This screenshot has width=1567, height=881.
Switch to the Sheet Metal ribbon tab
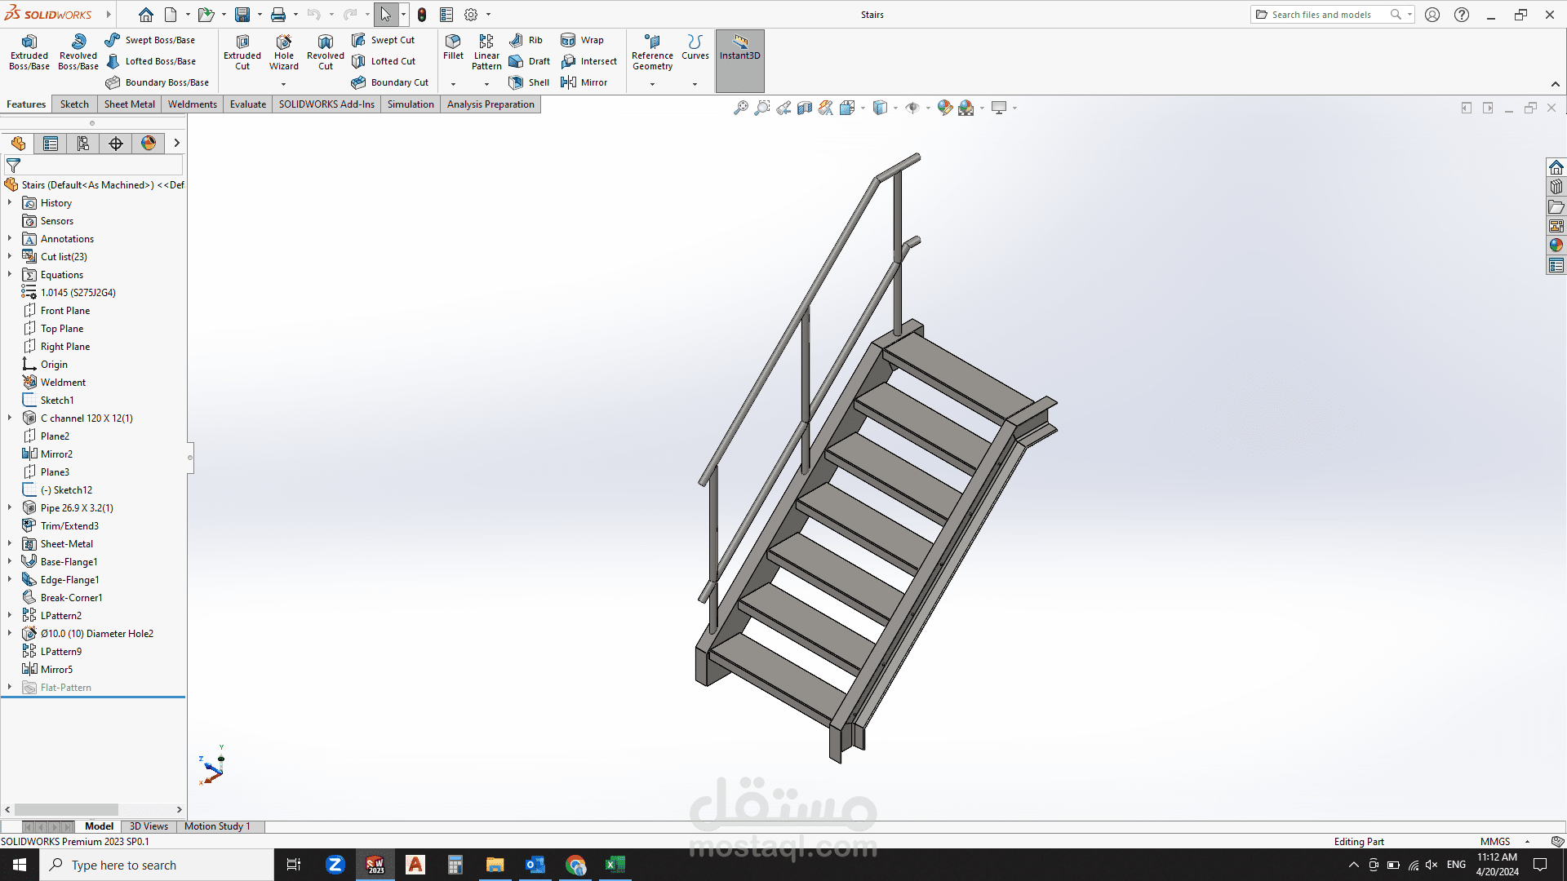tap(129, 104)
